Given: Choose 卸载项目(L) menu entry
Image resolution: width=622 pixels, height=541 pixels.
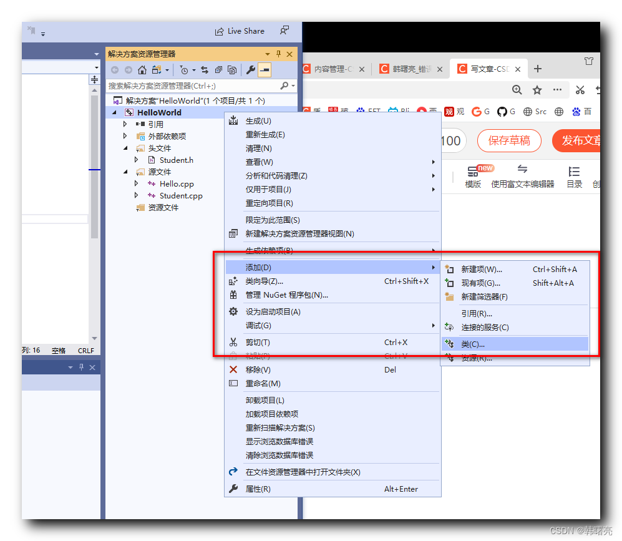Looking at the screenshot, I should click(x=333, y=400).
